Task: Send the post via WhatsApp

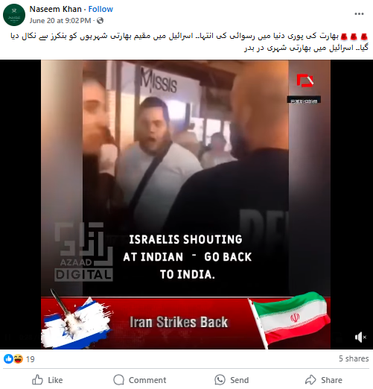Action: [x=232, y=380]
